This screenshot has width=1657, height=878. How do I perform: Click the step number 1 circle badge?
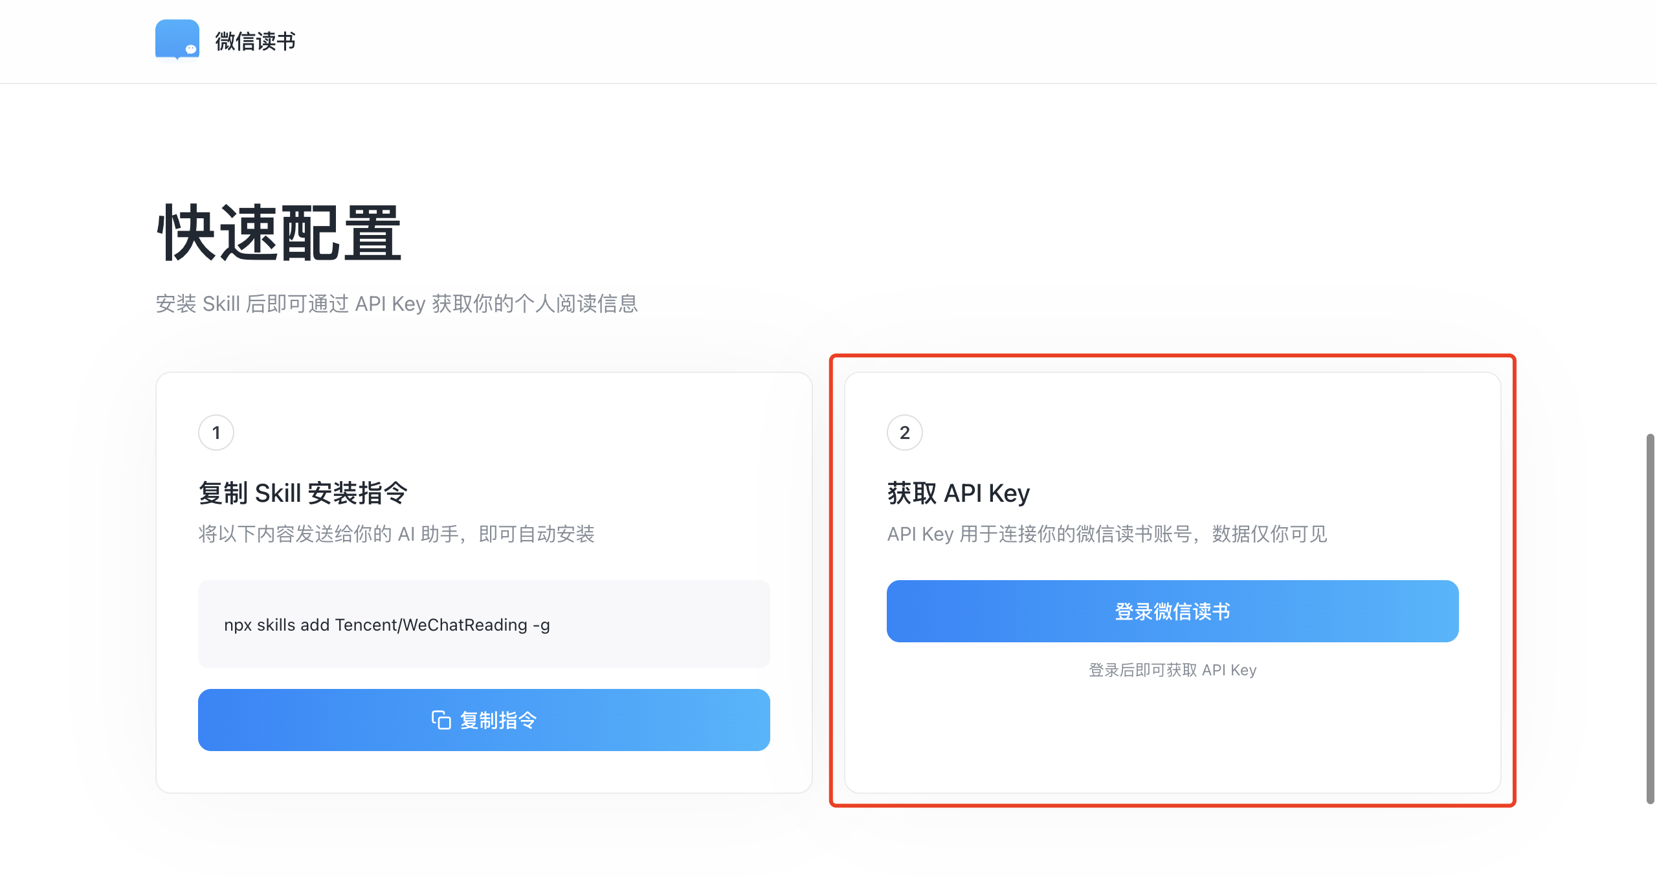(216, 433)
